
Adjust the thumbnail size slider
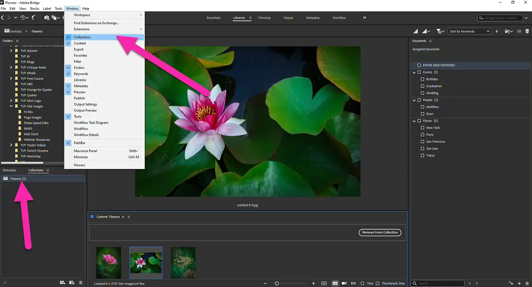pos(277,284)
